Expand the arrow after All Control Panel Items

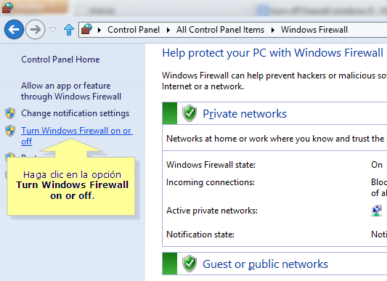(x=273, y=30)
